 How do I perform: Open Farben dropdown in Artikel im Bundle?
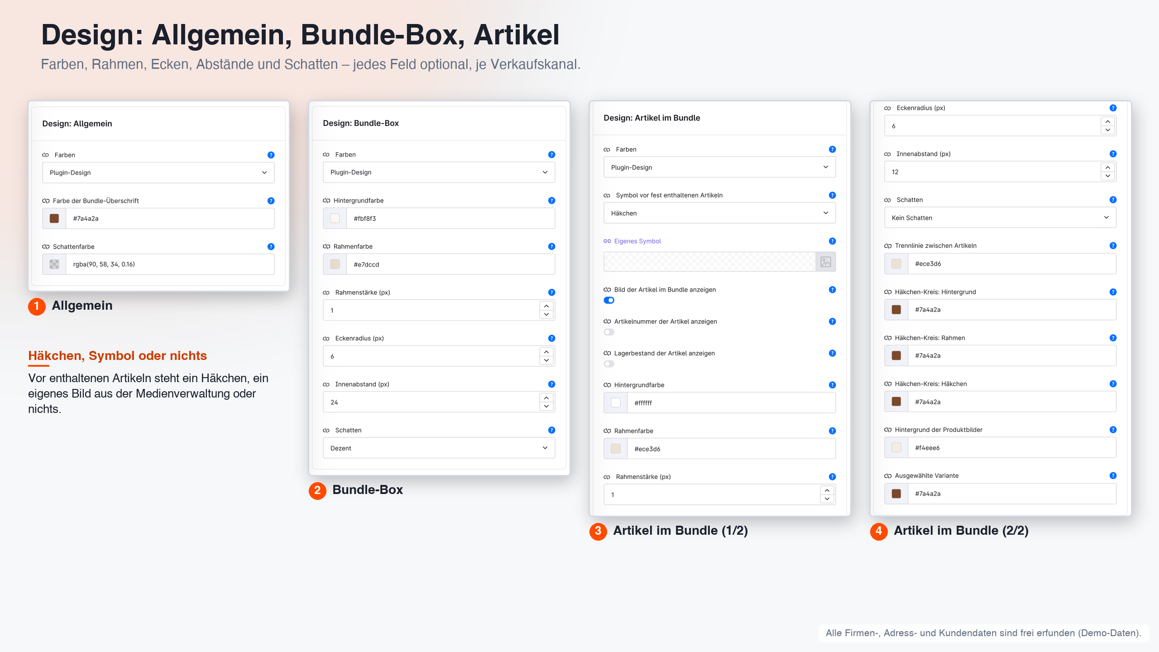720,167
